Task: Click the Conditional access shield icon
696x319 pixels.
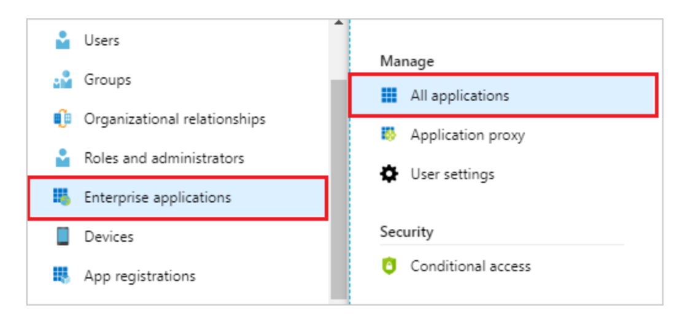Action: [x=389, y=266]
